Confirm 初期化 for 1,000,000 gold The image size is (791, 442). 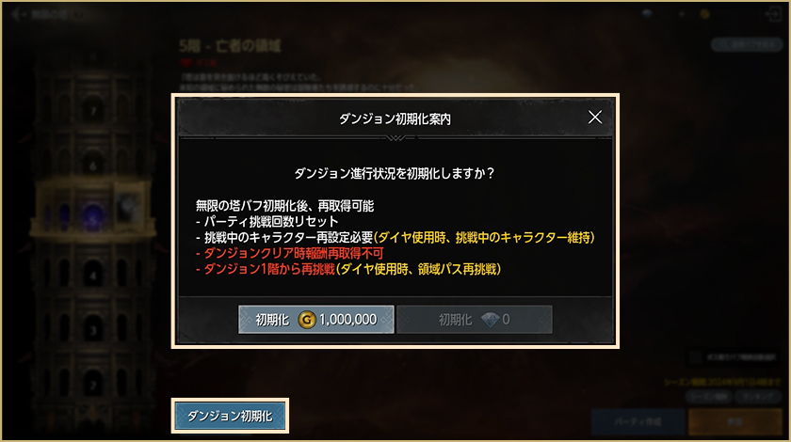coord(315,320)
